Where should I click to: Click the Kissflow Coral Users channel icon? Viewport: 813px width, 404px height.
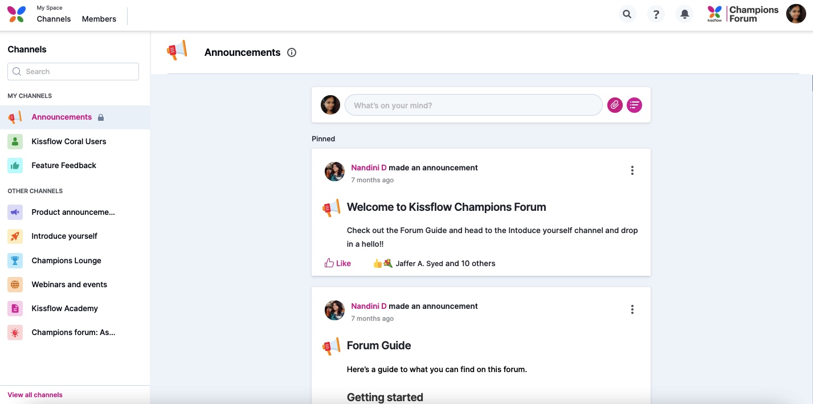click(x=15, y=141)
